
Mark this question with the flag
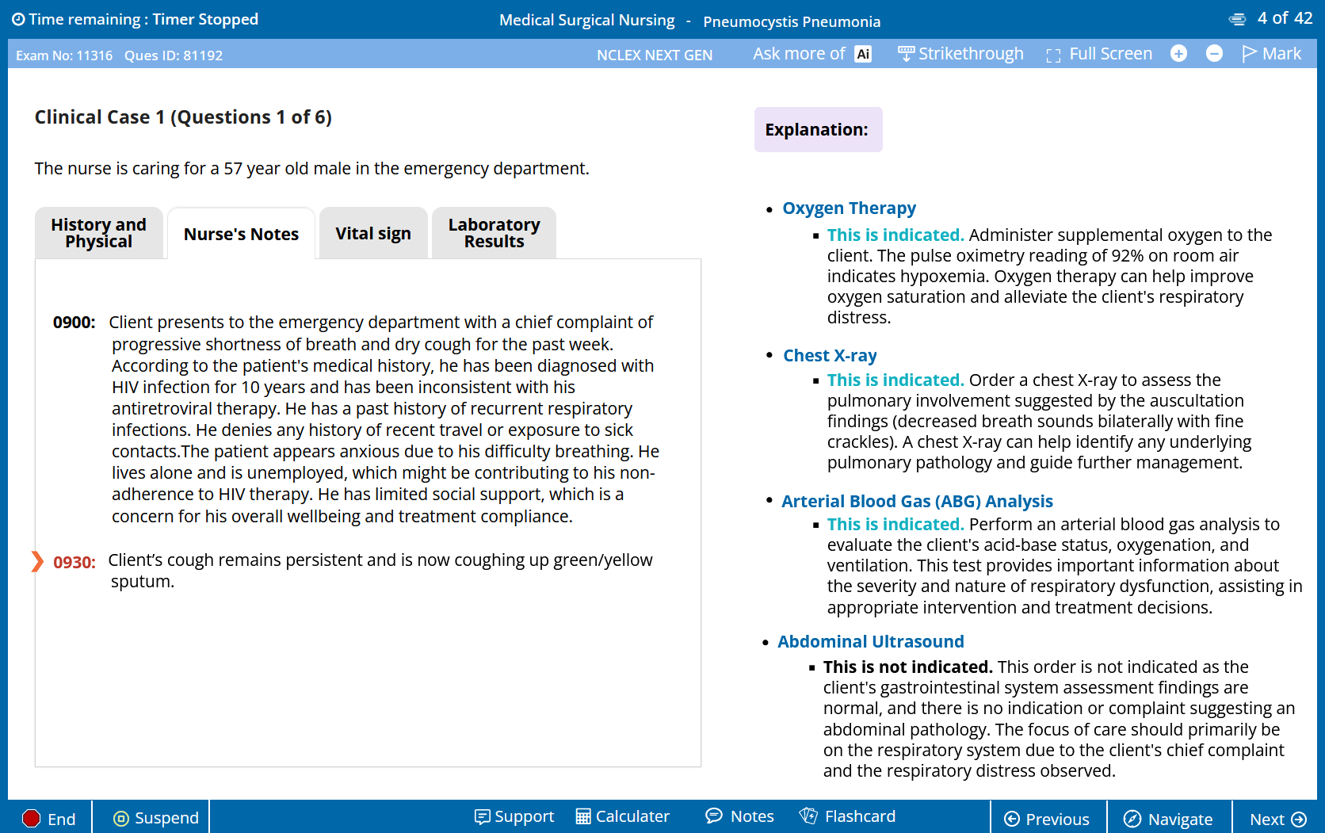tap(1271, 54)
